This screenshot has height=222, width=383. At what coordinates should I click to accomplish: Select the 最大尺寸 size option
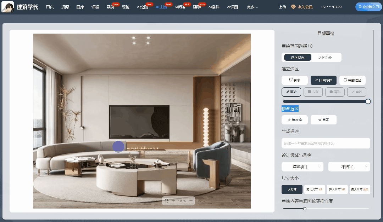[x=360, y=189]
